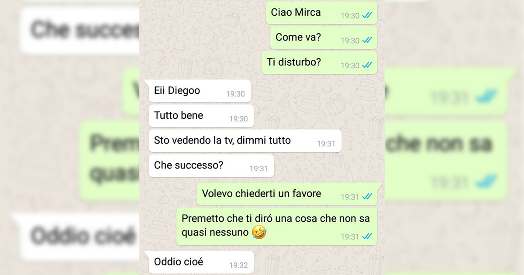Click the laughing emoji after "quasi nessuno"
524x275 pixels.
[259, 233]
